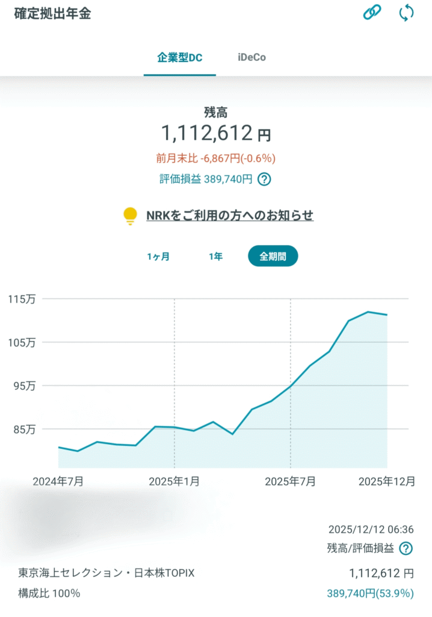Open help icon beside 評価損益 389,740円
This screenshot has width=432, height=617.
click(264, 179)
